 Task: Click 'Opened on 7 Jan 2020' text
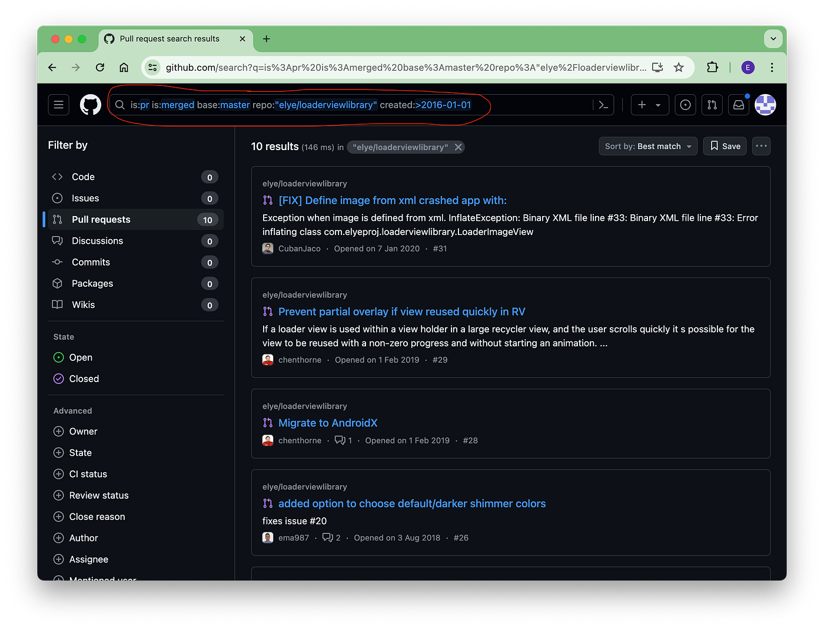(377, 248)
